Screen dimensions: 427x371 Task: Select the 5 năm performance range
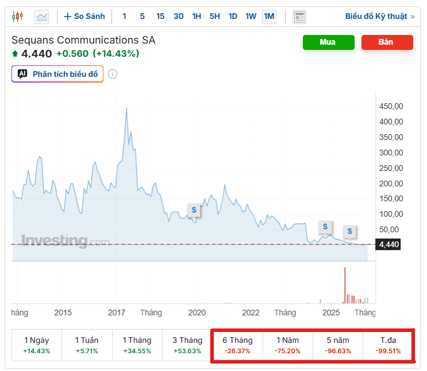tap(338, 345)
